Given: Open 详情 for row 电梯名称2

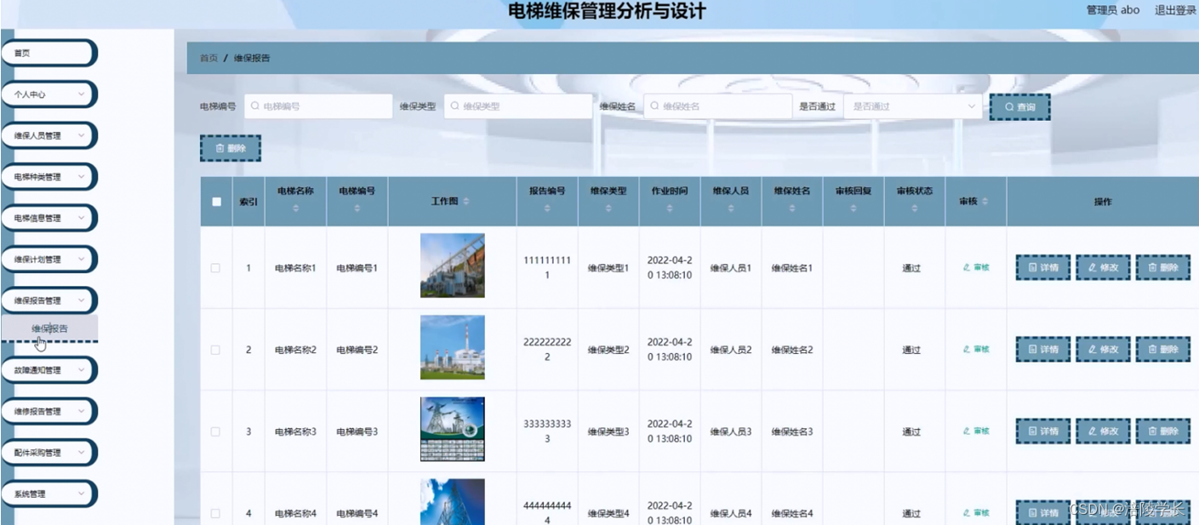Looking at the screenshot, I should 1043,350.
